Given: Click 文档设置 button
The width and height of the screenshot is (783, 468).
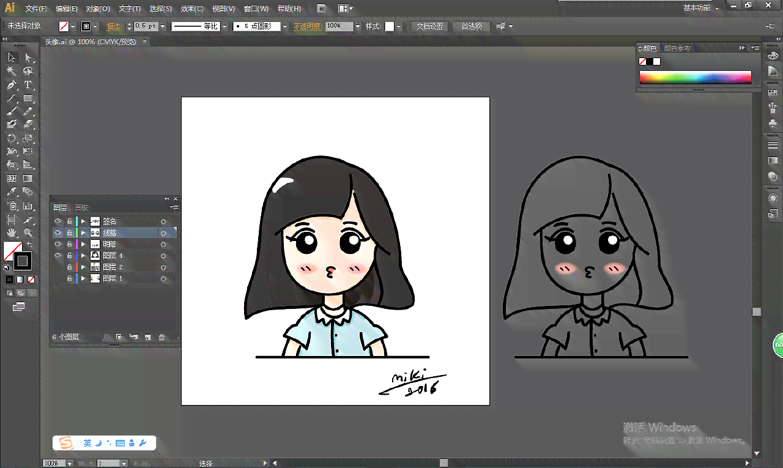Looking at the screenshot, I should pos(429,26).
